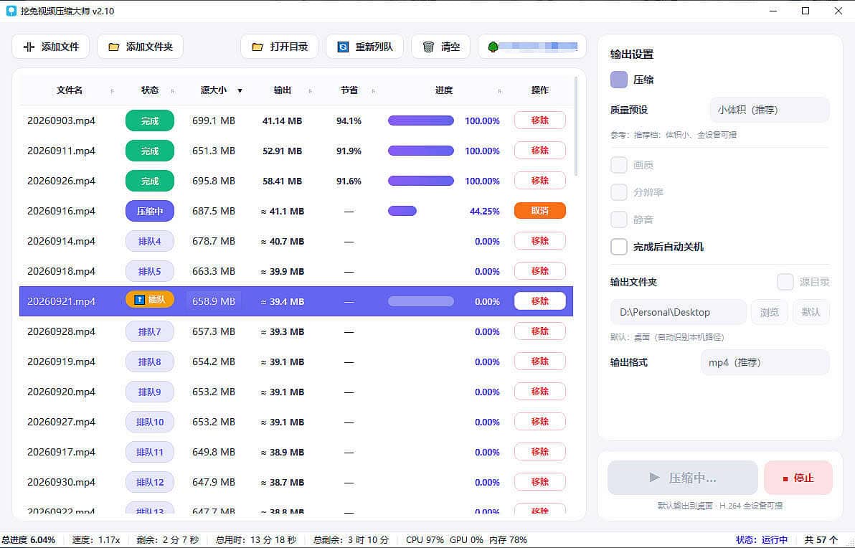This screenshot has width=855, height=548.
Task: Click the 状态 column header
Action: [x=149, y=90]
